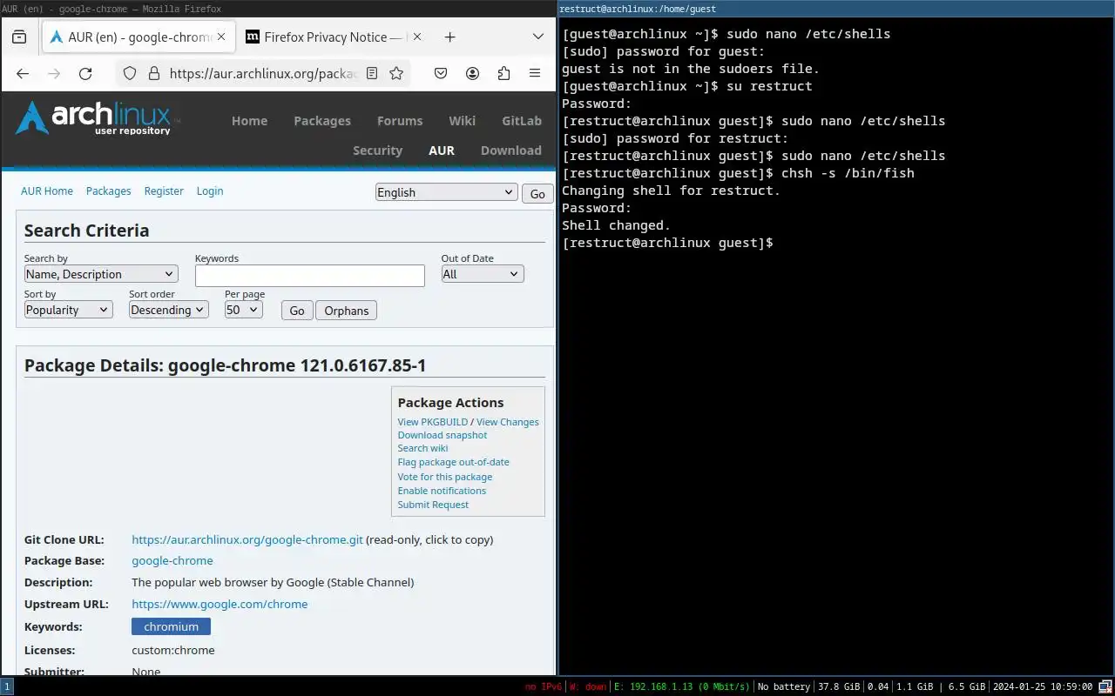The height and width of the screenshot is (696, 1115).
Task: Click the 'No battery' status bar entry
Action: (x=783, y=686)
